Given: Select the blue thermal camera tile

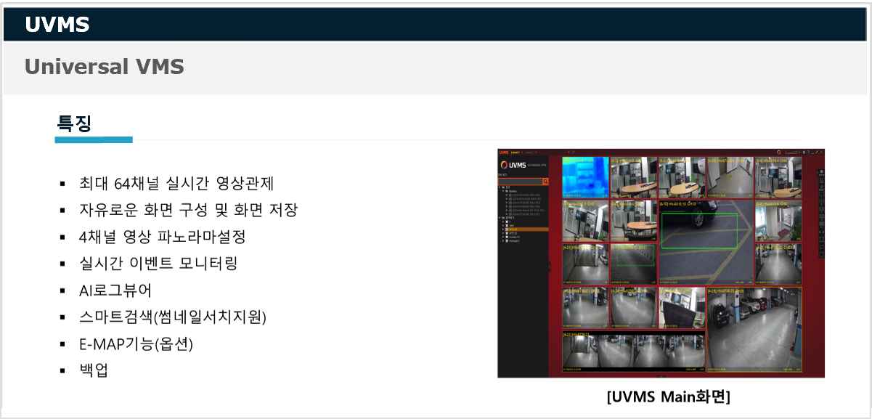Looking at the screenshot, I should (585, 177).
